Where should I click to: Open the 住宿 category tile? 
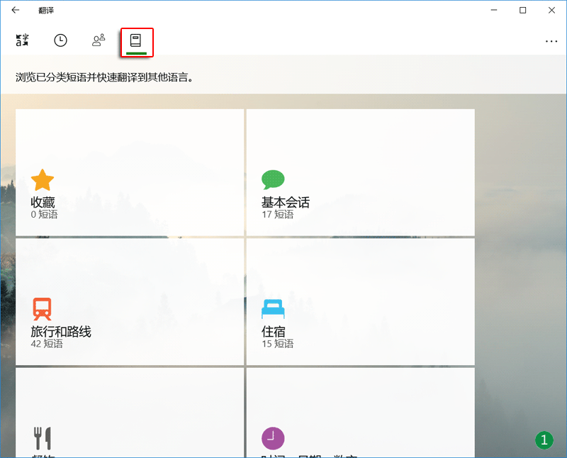tap(360, 302)
